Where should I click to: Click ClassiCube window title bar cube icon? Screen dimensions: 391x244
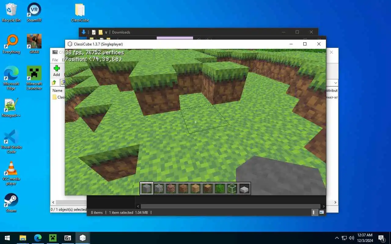pyautogui.click(x=70, y=44)
